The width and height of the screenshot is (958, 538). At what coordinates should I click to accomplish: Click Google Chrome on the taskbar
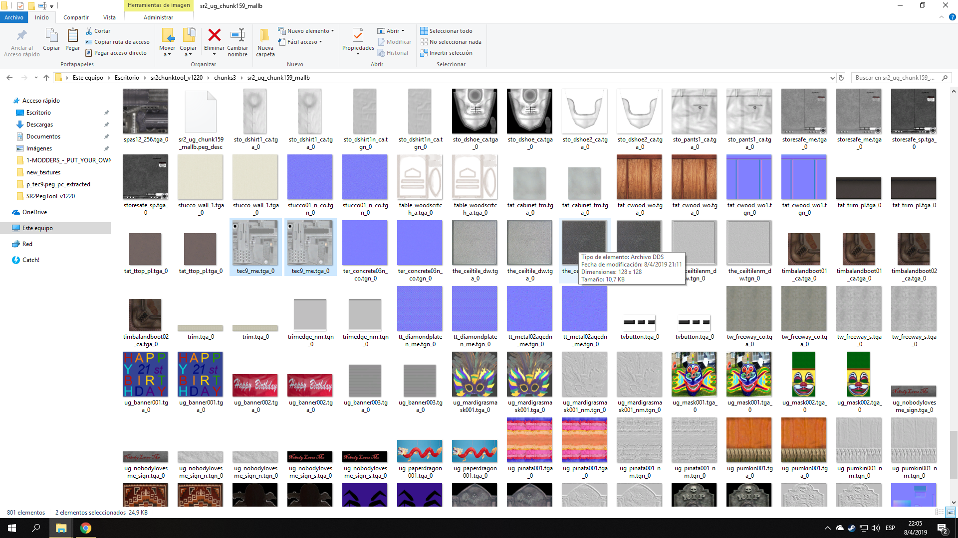86,528
